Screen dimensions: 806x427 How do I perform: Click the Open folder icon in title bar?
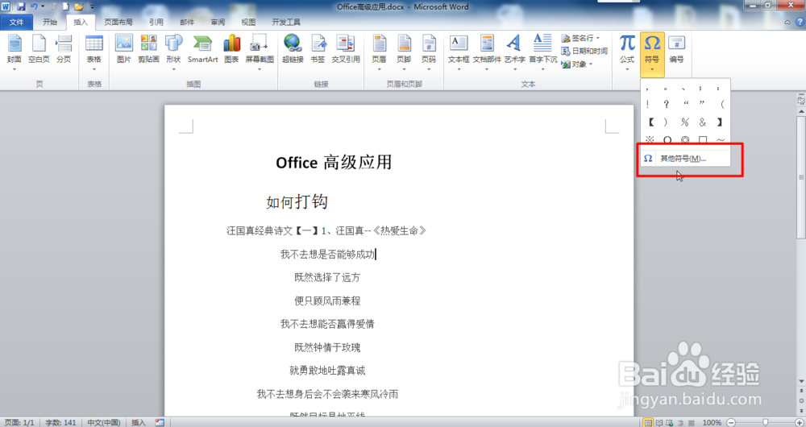(x=79, y=6)
